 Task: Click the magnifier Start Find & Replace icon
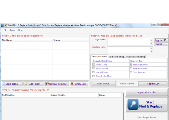pyautogui.click(x=133, y=104)
